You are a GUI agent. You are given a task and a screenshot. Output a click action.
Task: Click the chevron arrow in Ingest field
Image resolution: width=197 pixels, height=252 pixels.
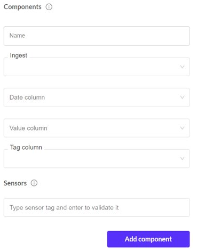click(182, 67)
